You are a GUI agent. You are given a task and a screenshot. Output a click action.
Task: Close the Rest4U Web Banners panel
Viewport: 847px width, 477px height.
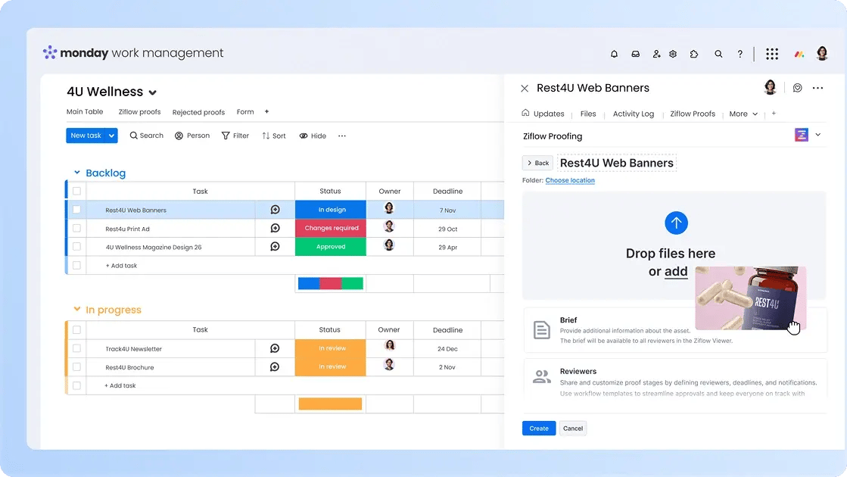(525, 88)
